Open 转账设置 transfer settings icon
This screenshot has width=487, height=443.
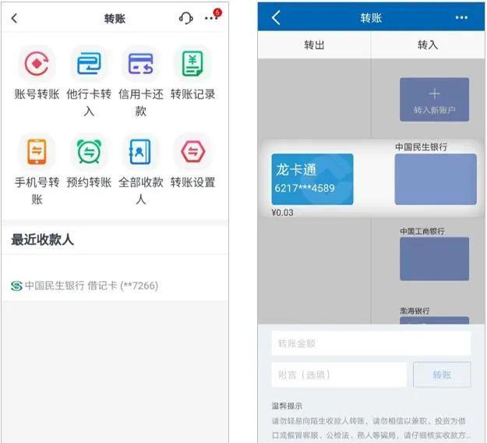192,152
